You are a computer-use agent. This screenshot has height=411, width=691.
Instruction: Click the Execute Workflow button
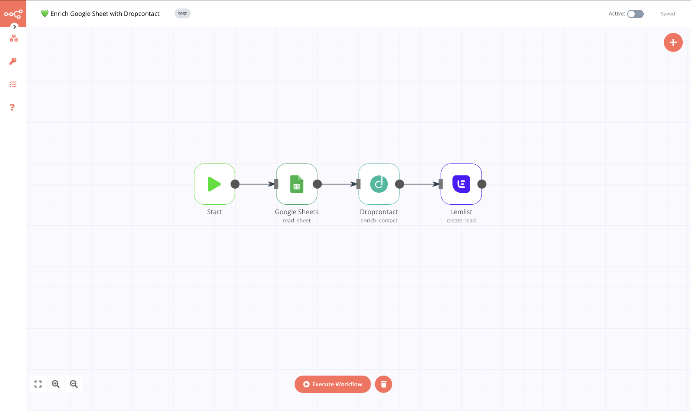tap(333, 384)
